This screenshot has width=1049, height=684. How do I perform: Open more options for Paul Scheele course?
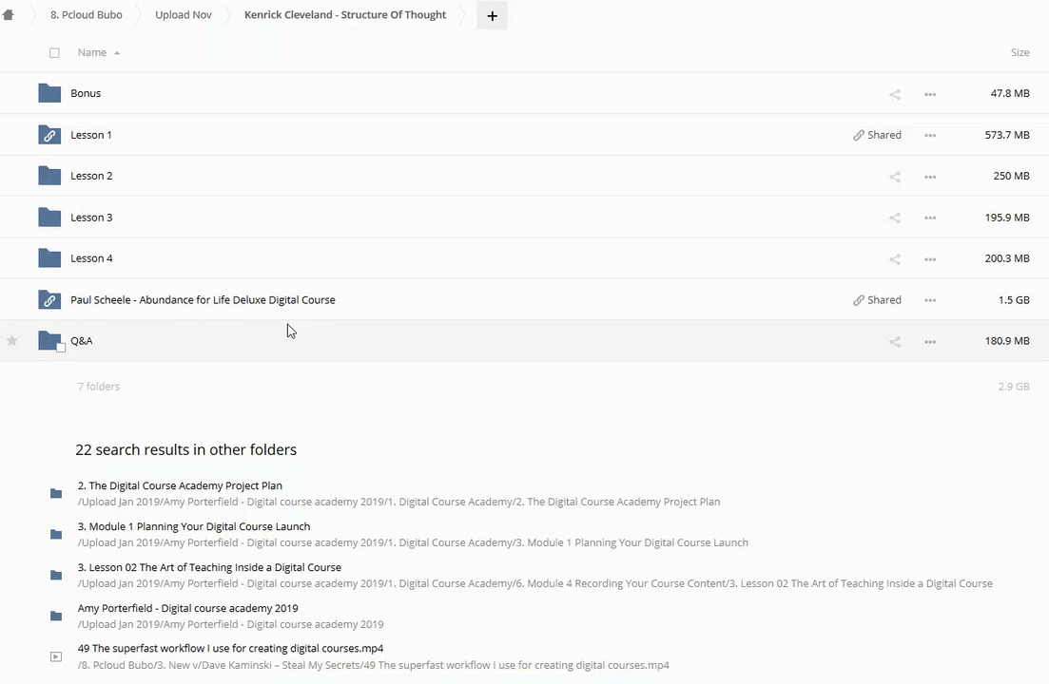coord(929,300)
